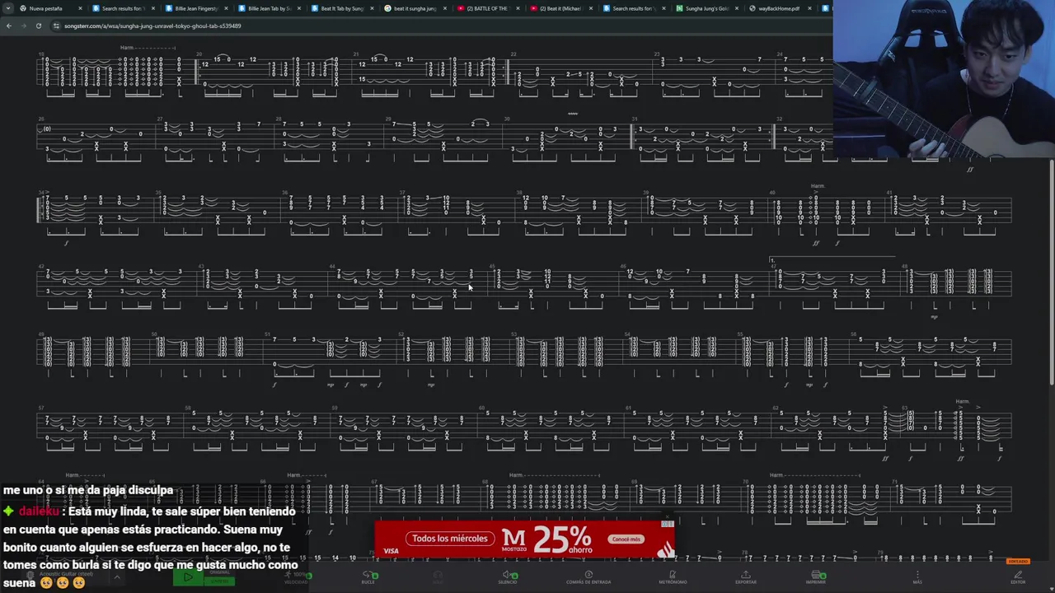Open the Exportar option
1055x593 pixels.
click(x=746, y=577)
